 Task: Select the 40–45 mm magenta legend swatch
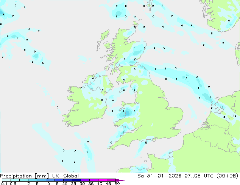(103, 180)
